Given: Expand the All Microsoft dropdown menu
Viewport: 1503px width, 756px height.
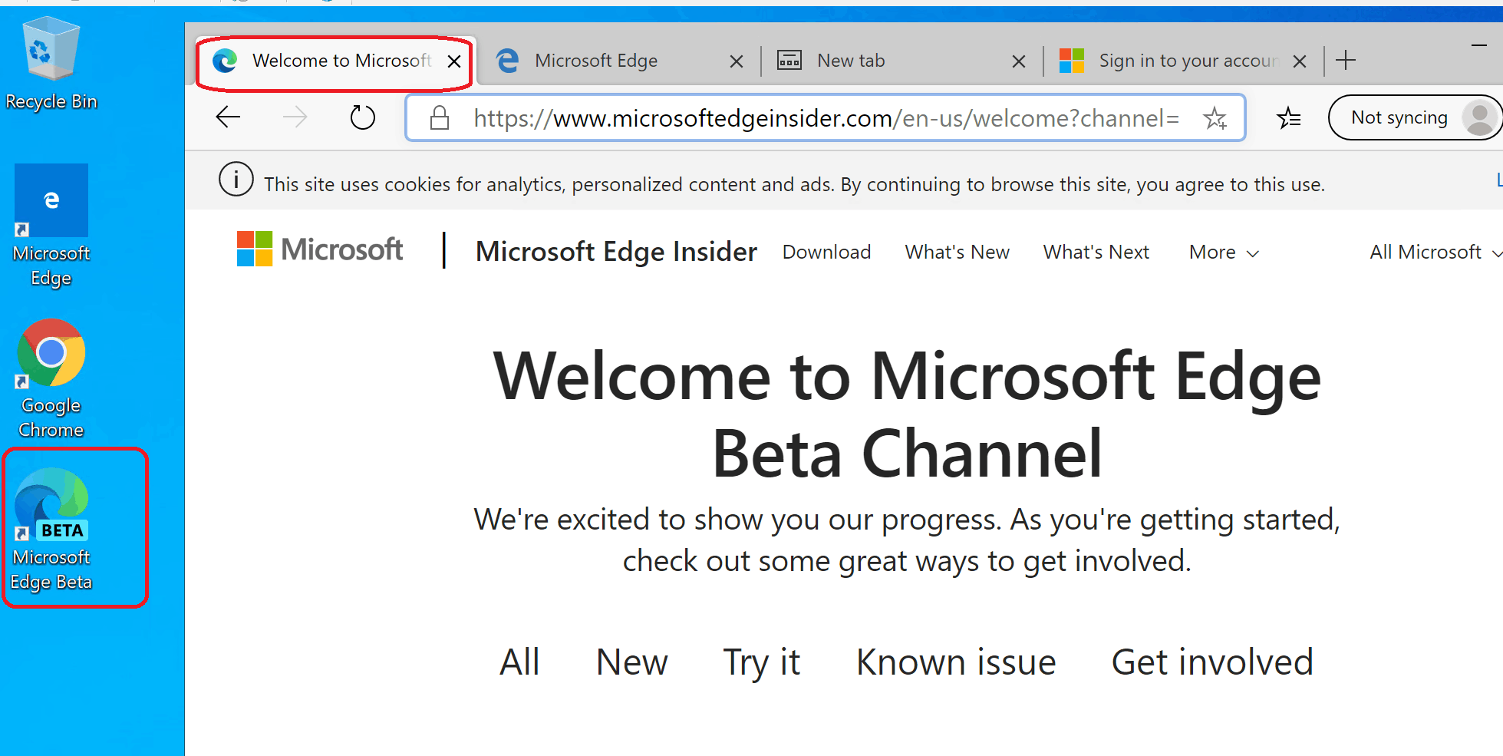Looking at the screenshot, I should tap(1435, 252).
